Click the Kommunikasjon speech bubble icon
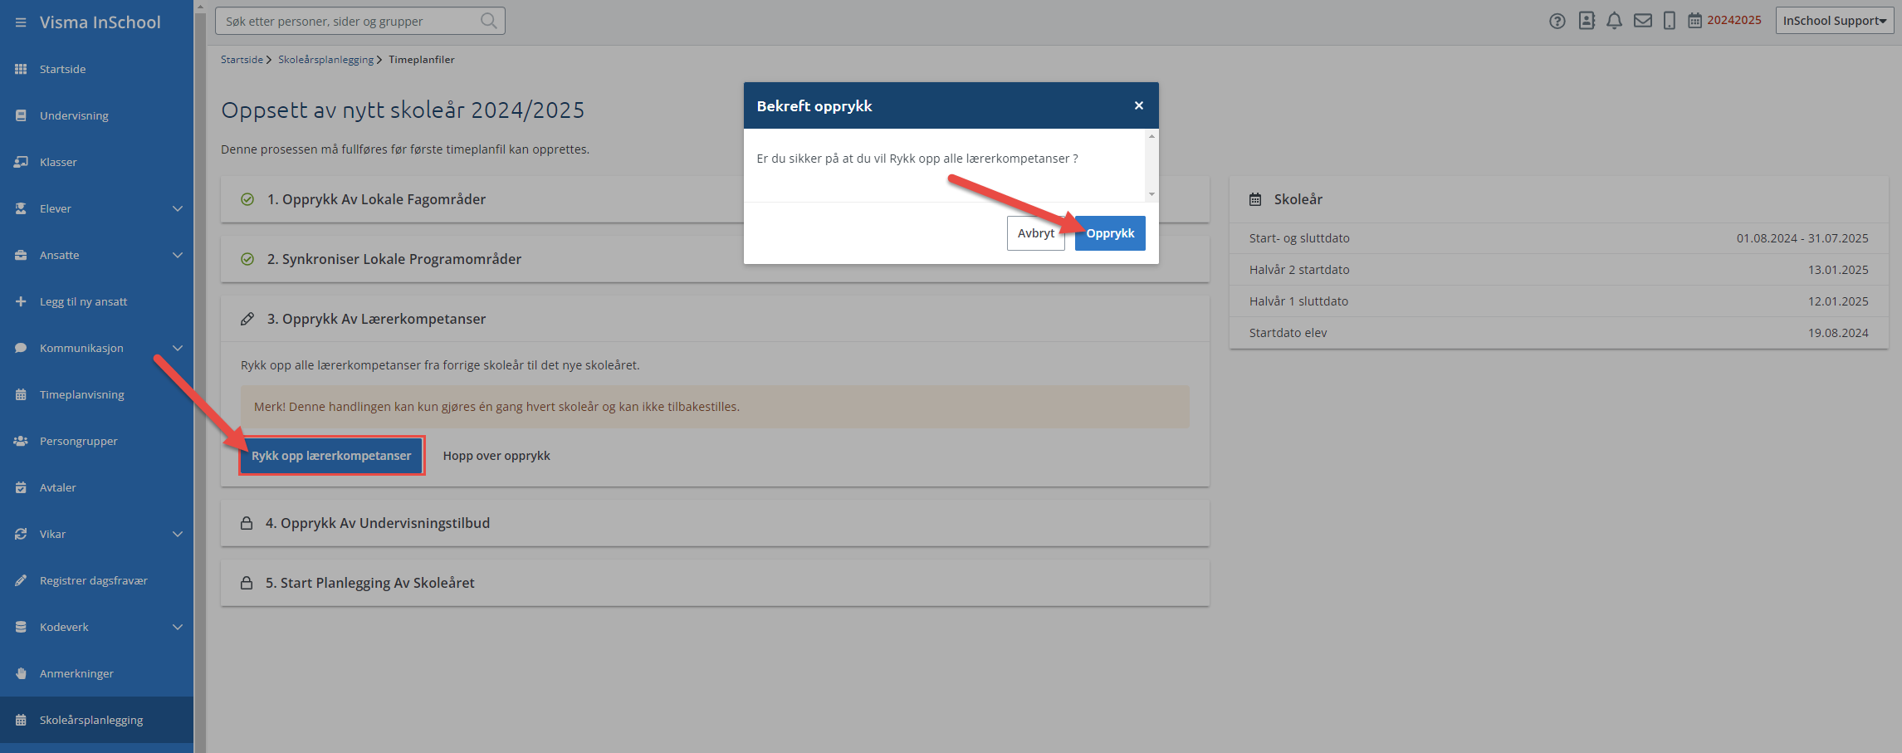The height and width of the screenshot is (753, 1902). (x=21, y=348)
